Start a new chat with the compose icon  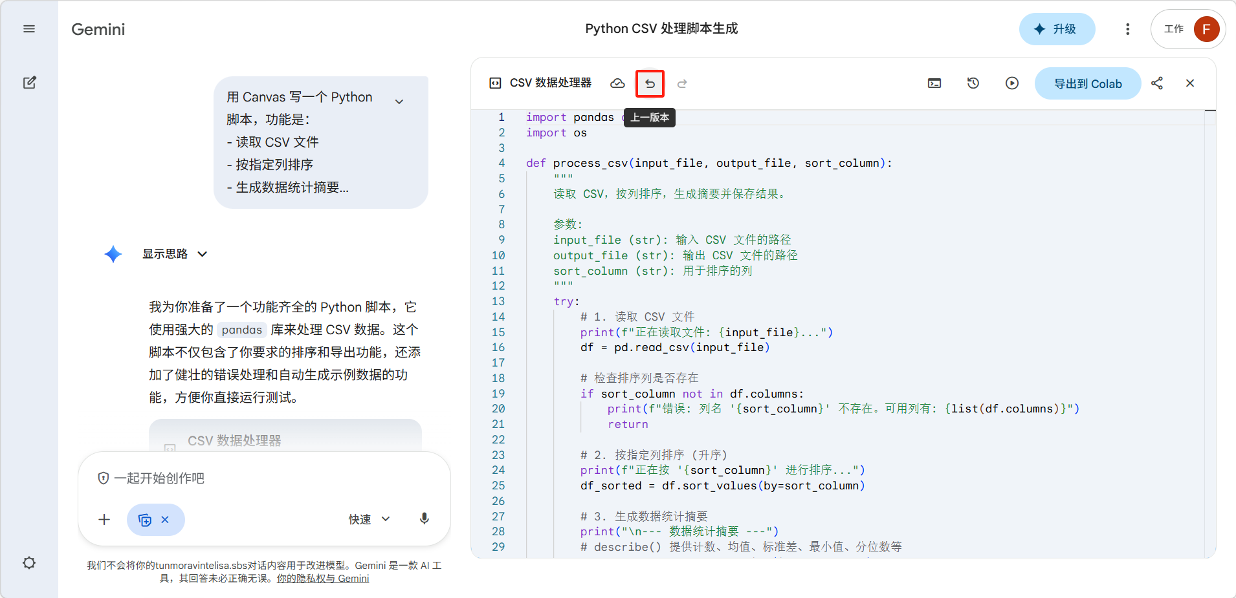[x=29, y=83]
